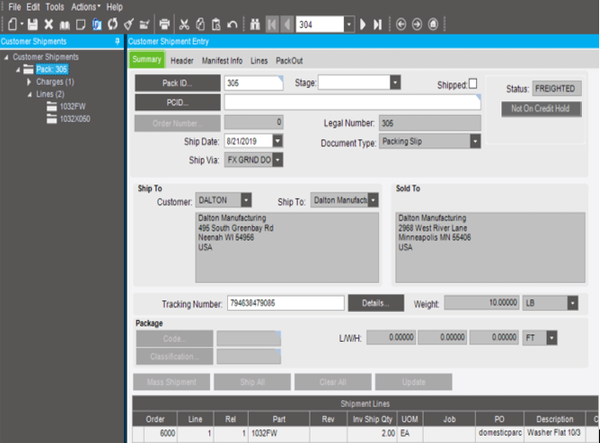Pin the Customer Shipments panel
This screenshot has height=443, width=600.
[x=117, y=42]
